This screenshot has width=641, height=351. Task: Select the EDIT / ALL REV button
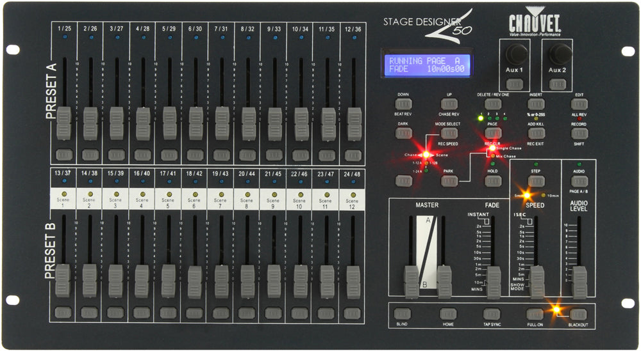(x=579, y=104)
